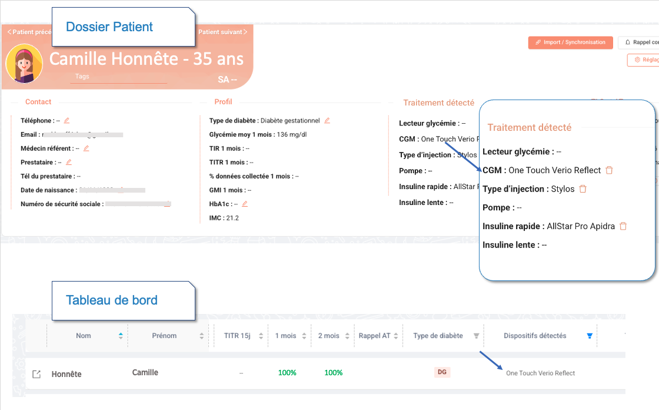Screen dimensions: 659x410
Task: Open the Type de diabète filter icon
Action: (476, 336)
